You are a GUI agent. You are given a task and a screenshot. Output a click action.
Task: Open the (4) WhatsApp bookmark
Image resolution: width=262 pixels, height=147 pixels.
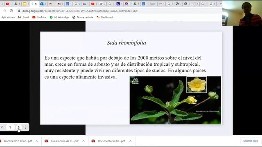coord(59,17)
